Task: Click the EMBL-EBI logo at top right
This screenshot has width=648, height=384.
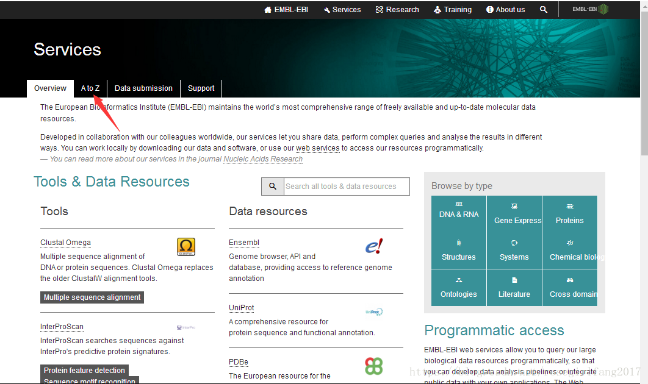Action: click(590, 9)
